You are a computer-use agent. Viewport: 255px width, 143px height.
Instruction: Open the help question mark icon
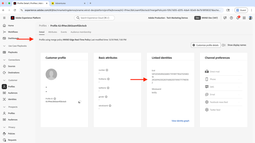point(231,18)
